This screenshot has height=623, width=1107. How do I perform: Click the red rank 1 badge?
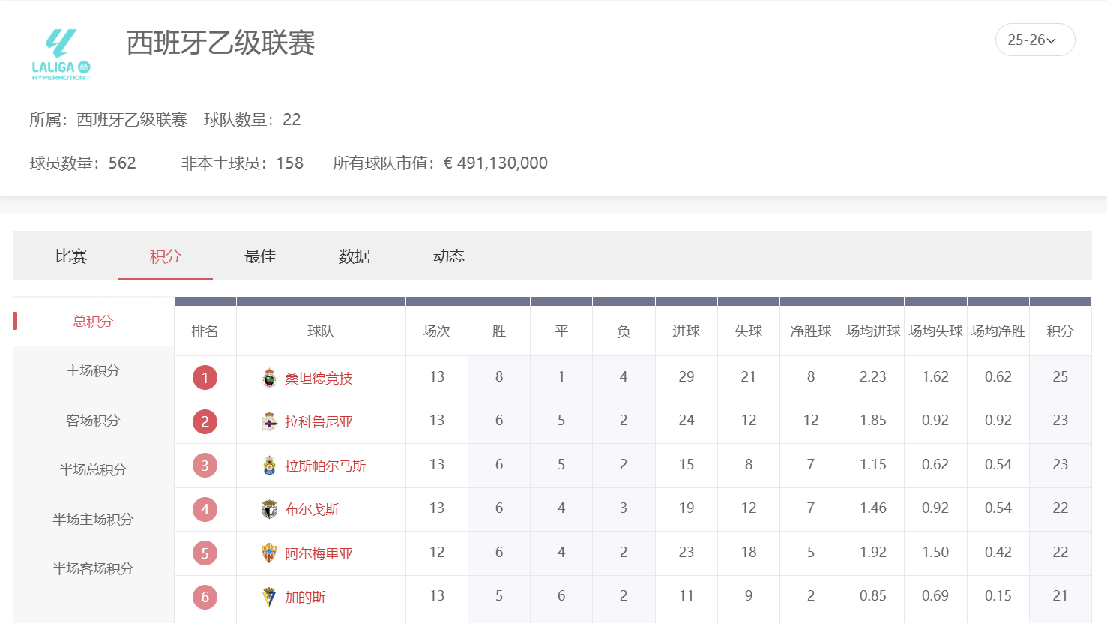[205, 377]
